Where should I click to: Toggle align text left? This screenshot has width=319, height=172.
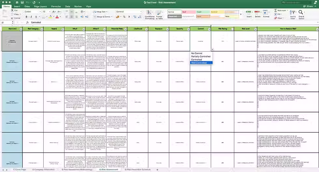coord(67,17)
